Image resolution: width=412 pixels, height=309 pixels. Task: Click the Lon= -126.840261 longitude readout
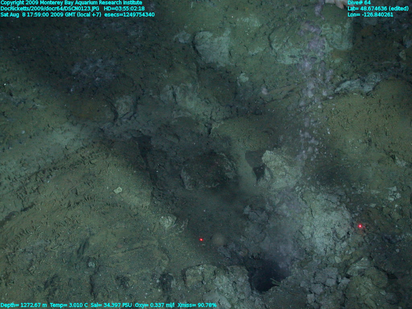click(x=370, y=14)
